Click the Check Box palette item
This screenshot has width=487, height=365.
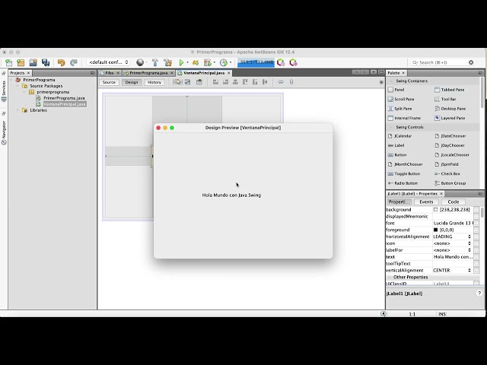coord(447,174)
